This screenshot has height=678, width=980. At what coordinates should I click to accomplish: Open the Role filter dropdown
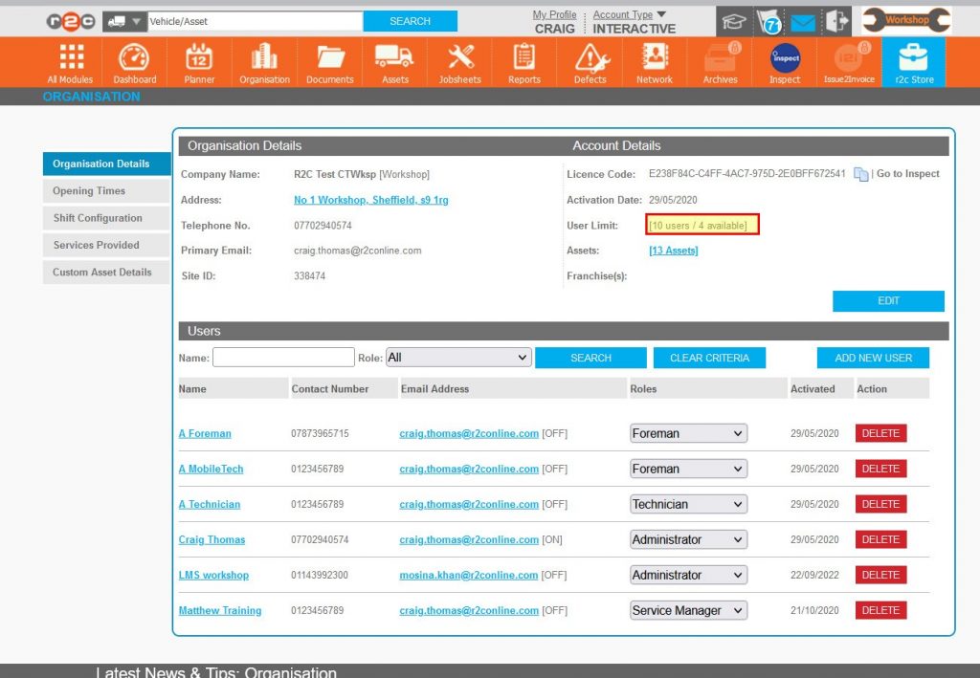point(458,357)
